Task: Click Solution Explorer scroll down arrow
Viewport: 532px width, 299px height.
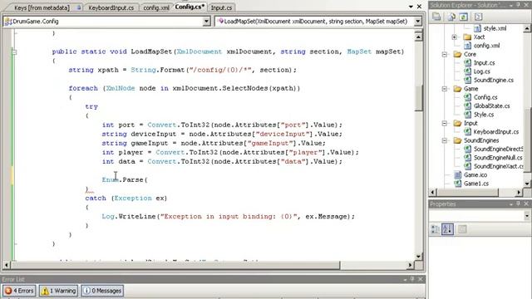Action: point(527,184)
